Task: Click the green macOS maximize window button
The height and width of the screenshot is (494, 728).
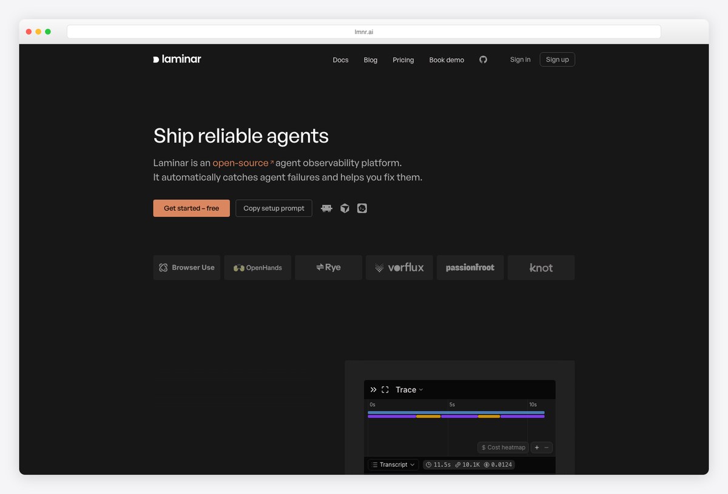Action: click(x=48, y=32)
